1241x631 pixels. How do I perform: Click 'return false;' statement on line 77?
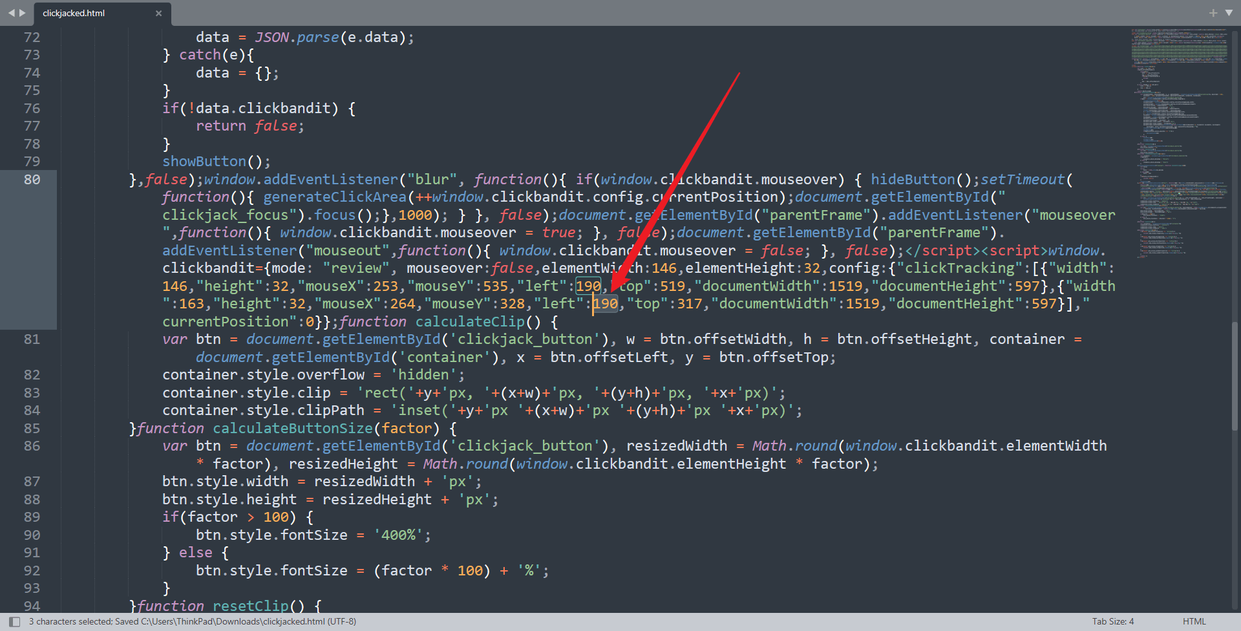(250, 126)
